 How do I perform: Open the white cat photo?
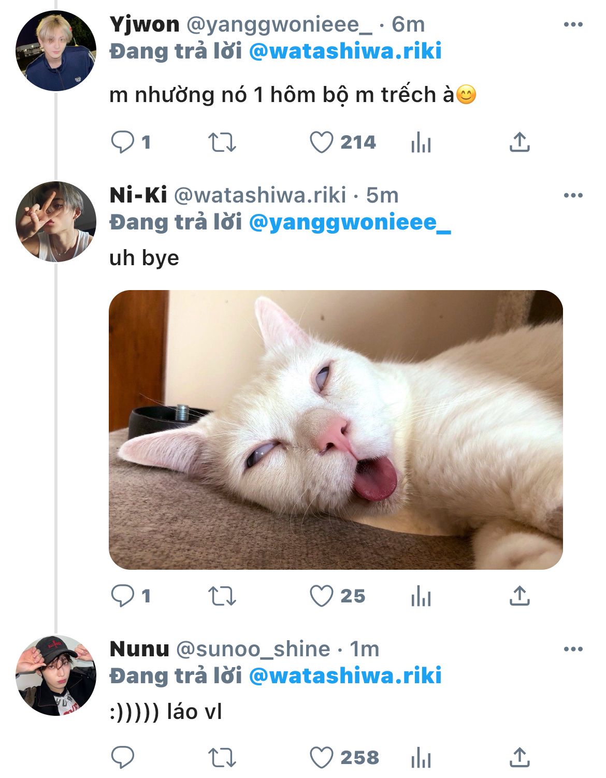pos(336,430)
